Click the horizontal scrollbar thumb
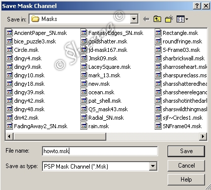The height and width of the screenshot is (190, 211). pos(59,137)
